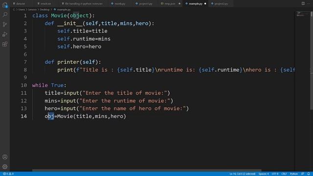Click example.py in the breadcrumb path
This screenshot has width=313, height=176.
click(64, 10)
